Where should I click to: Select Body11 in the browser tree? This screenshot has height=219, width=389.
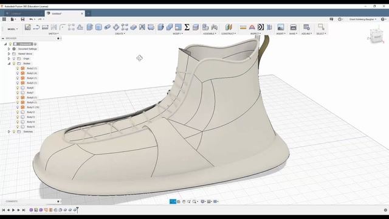(x=33, y=107)
